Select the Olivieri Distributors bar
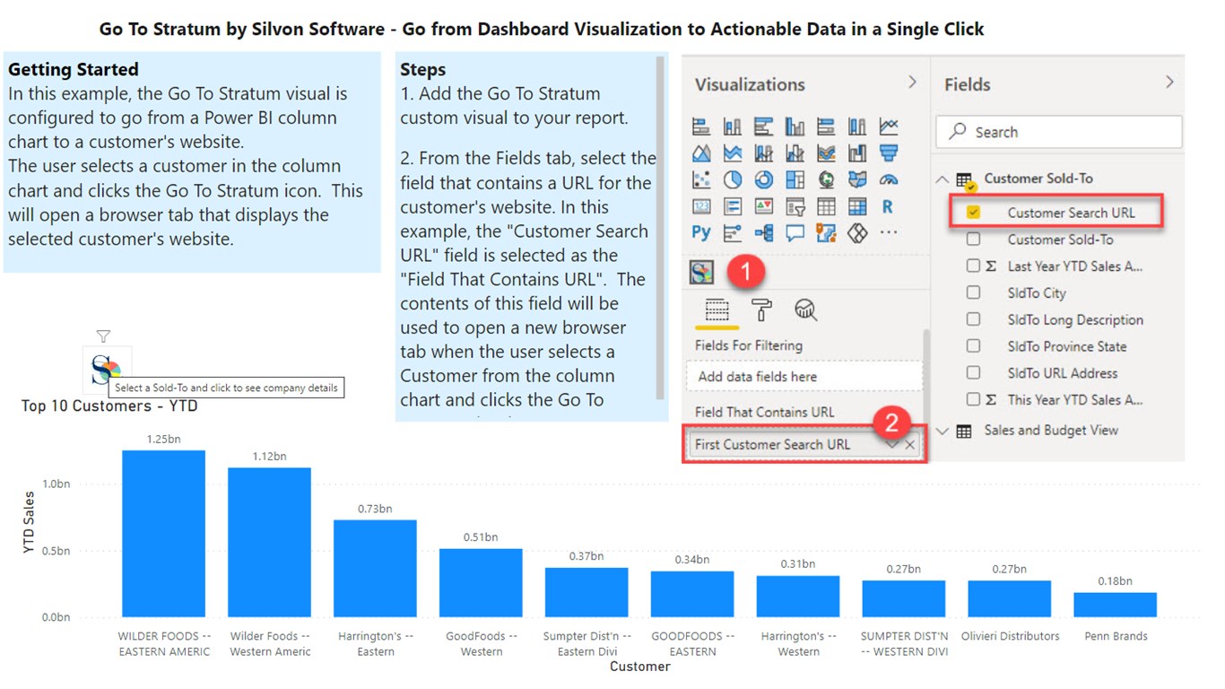Viewport: 1225px width, 689px height. (x=1010, y=599)
